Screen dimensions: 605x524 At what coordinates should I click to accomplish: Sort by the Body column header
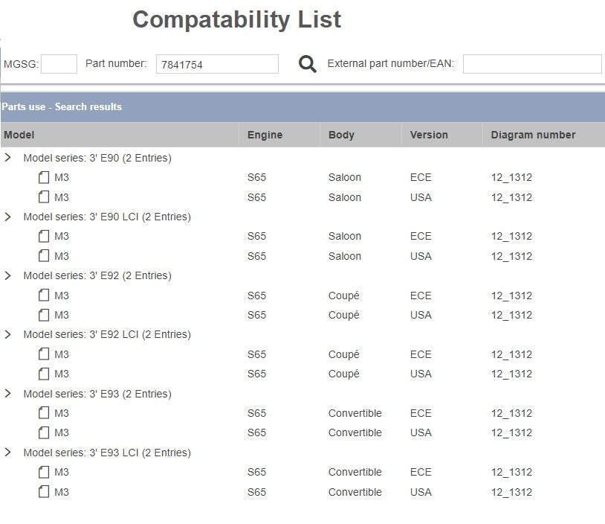(x=341, y=135)
